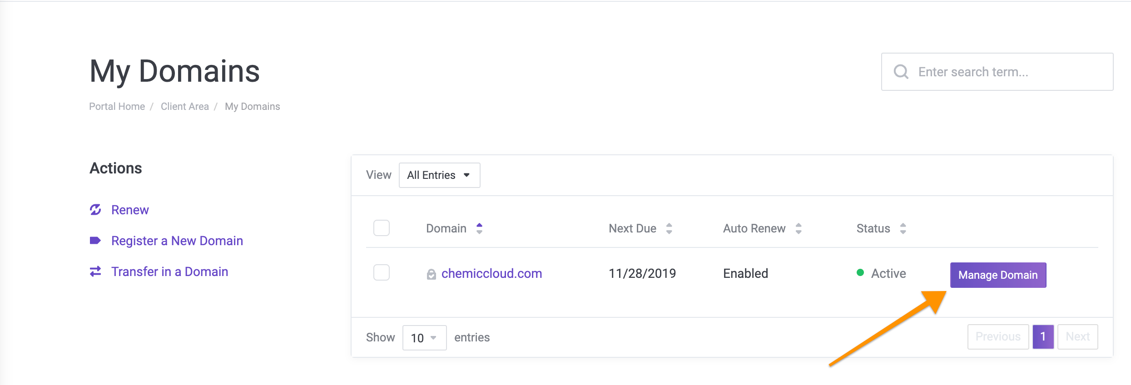Screen dimensions: 1131x385
Task: Click the tag icon beside Register a New Domain
Action: (x=95, y=241)
